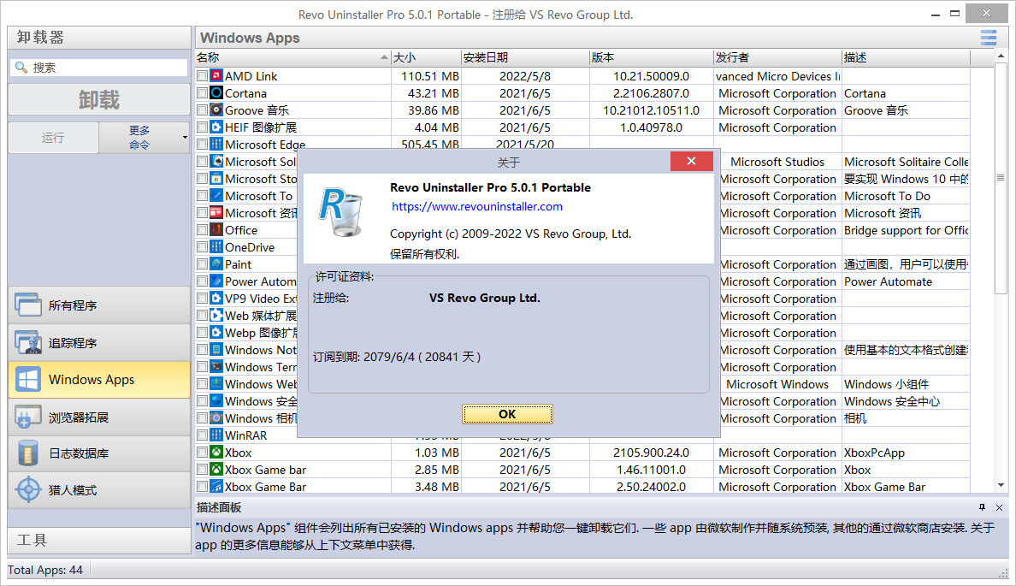
Task: Sort list by 发行者 column header
Action: tap(777, 57)
